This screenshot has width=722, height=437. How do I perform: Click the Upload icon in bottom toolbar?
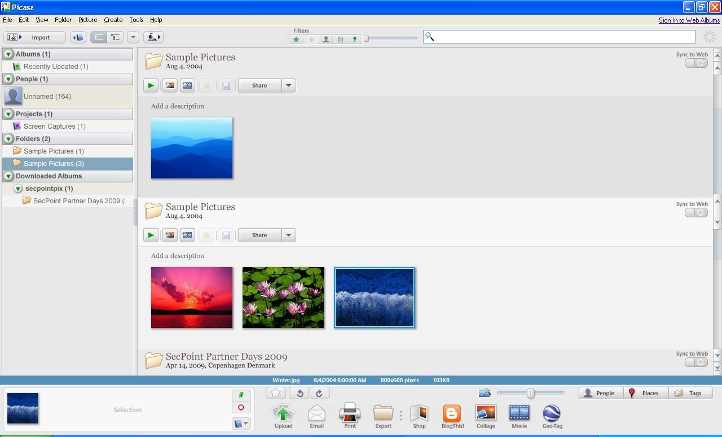283,416
